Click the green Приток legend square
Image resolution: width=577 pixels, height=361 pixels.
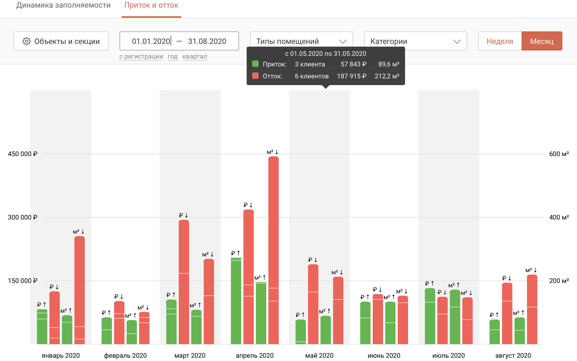[x=255, y=64]
